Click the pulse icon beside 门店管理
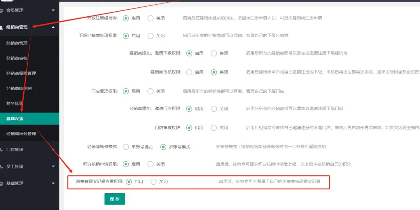Image resolution: width=420 pixels, height=210 pixels. [x=1, y=150]
